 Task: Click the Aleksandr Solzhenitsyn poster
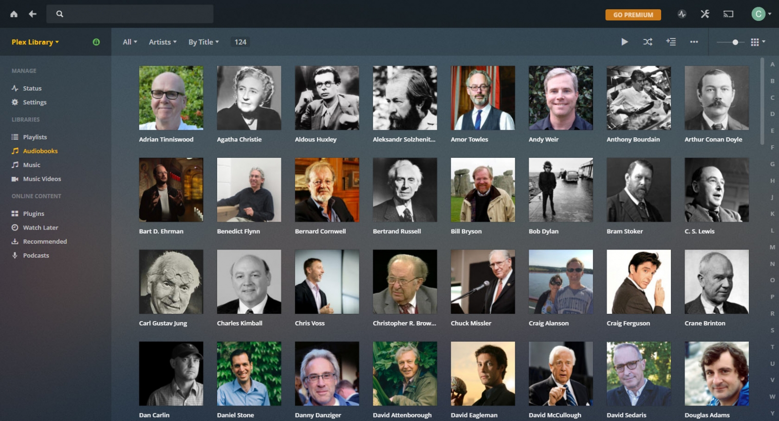click(x=405, y=98)
